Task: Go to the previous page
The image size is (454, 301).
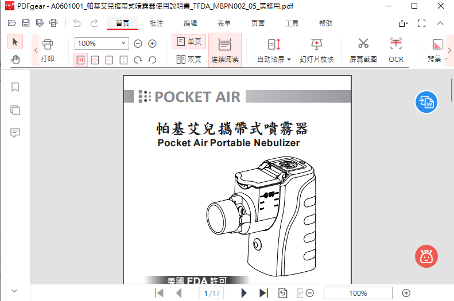Action: tap(179, 293)
